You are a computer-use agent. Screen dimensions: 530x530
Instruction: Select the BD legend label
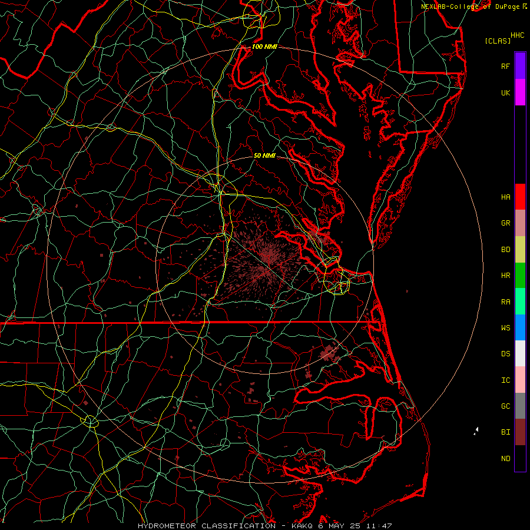click(x=505, y=250)
